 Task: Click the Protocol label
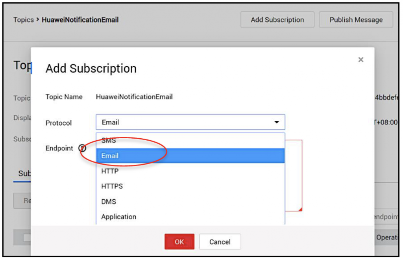[59, 123]
